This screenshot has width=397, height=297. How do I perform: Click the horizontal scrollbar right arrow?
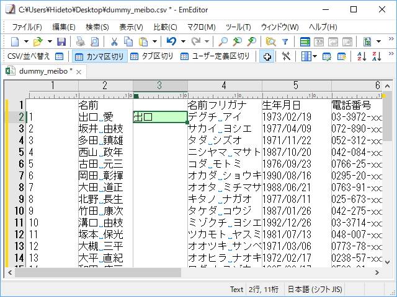[x=377, y=272]
